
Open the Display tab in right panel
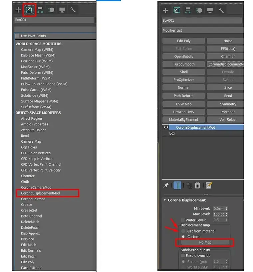tap(210, 10)
